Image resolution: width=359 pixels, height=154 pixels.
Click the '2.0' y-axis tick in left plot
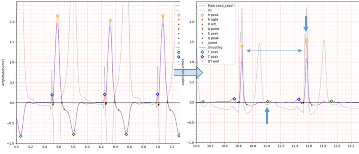click(x=12, y=22)
